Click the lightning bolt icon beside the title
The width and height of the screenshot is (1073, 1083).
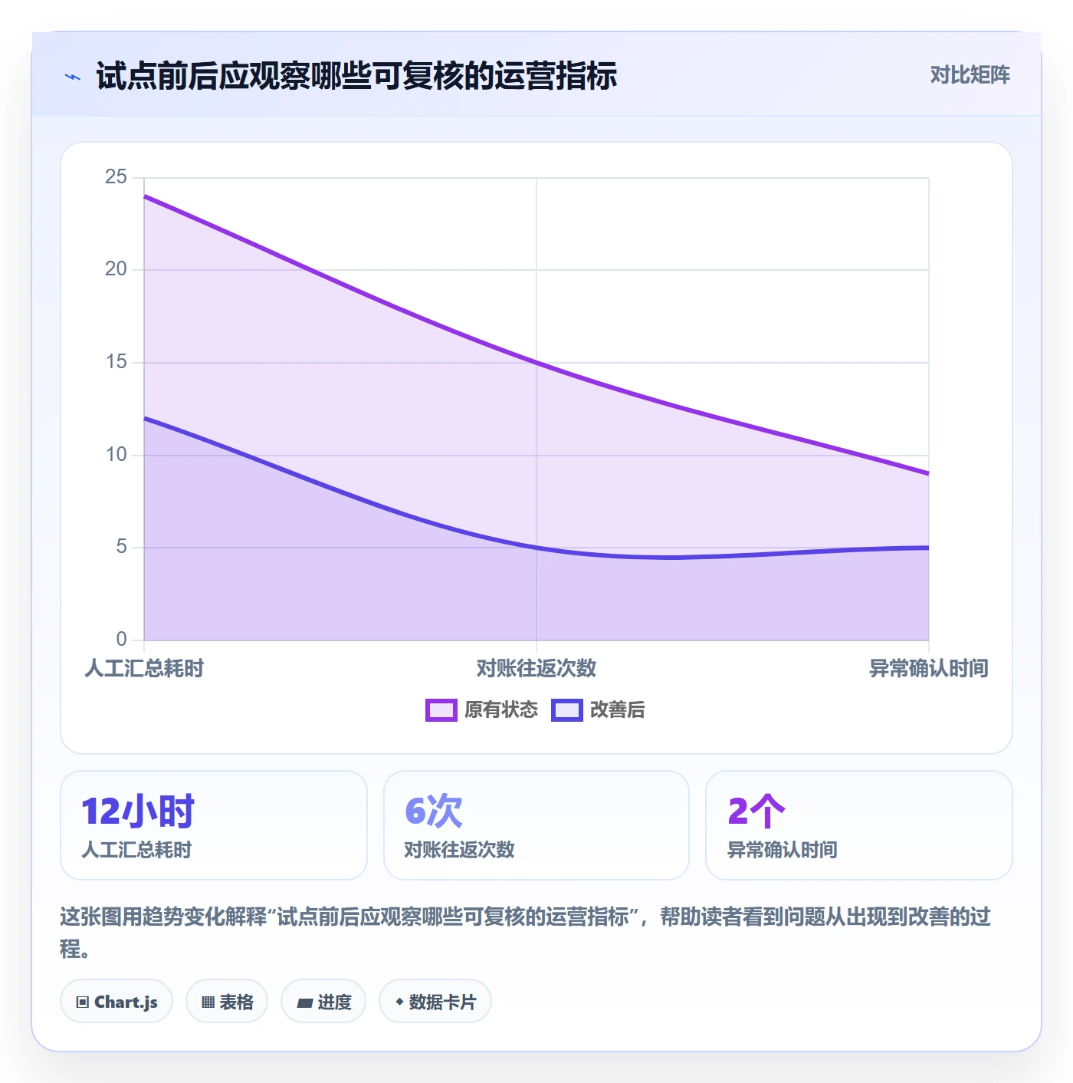click(x=73, y=77)
